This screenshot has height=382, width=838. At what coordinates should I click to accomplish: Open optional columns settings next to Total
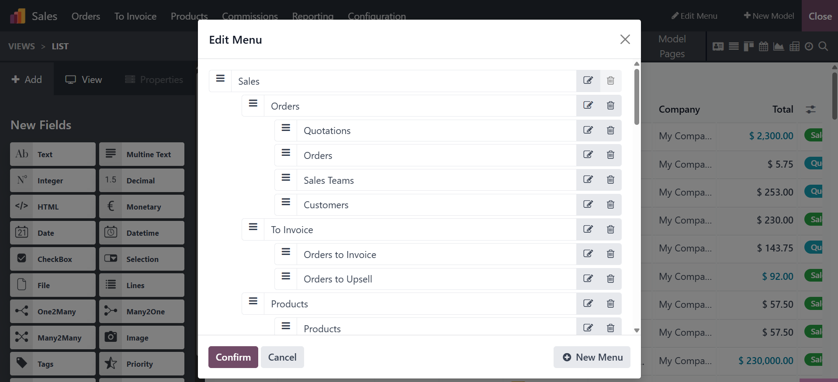pyautogui.click(x=810, y=110)
